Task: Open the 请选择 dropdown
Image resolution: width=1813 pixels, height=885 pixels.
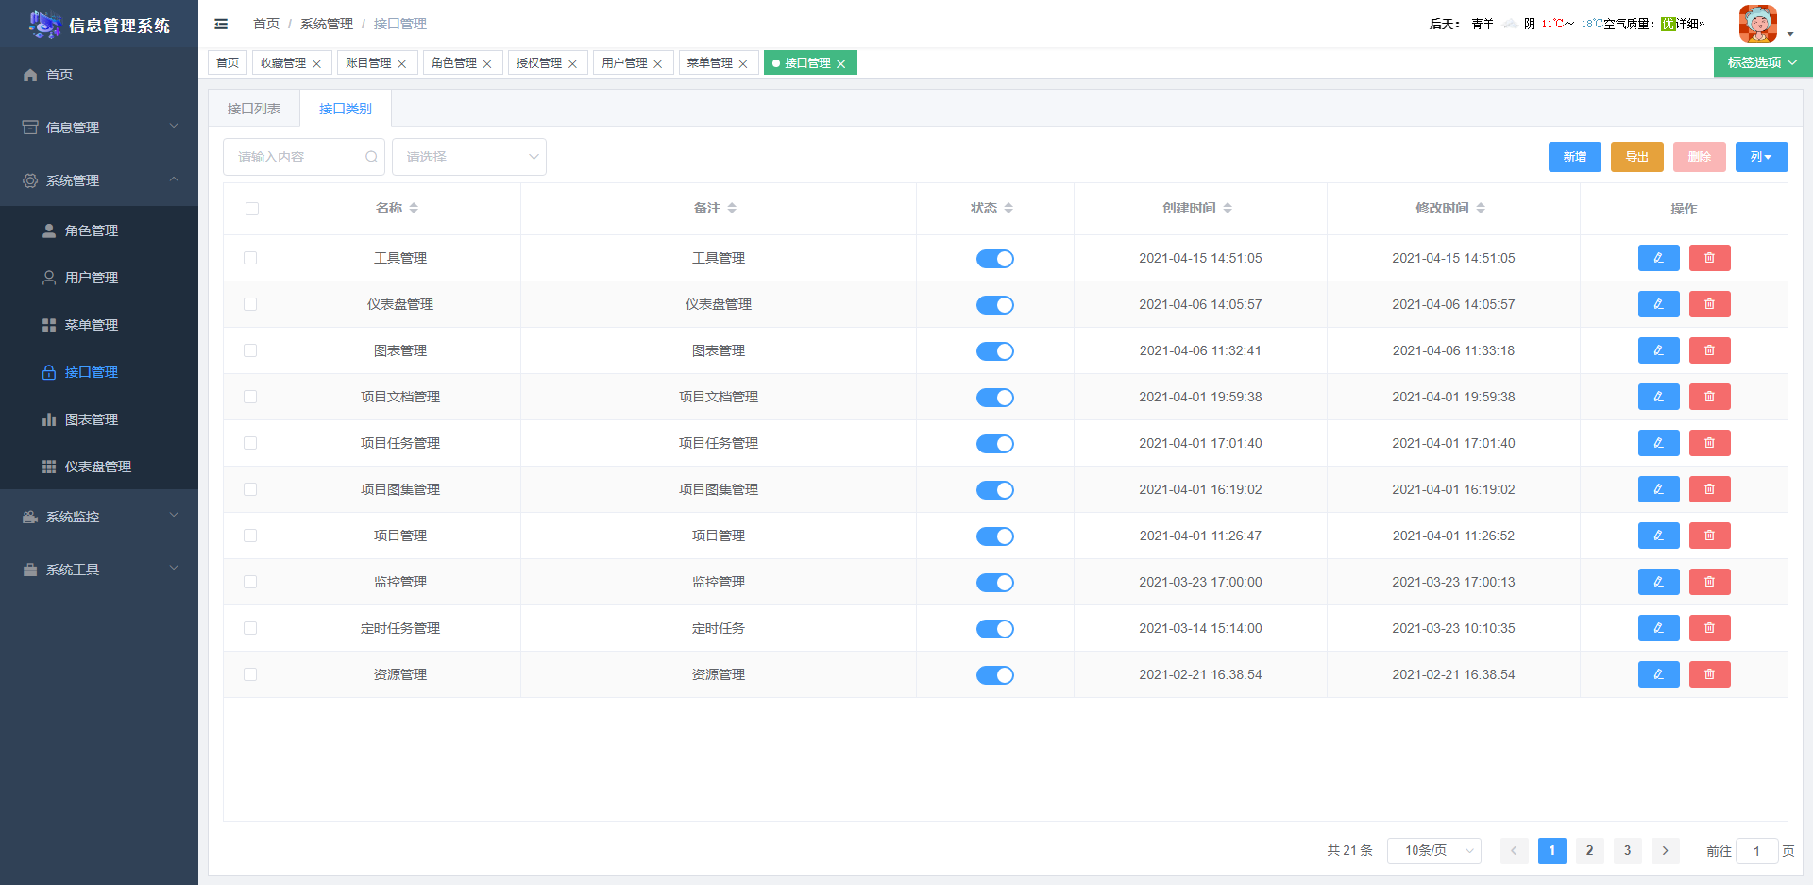Action: tap(469, 157)
